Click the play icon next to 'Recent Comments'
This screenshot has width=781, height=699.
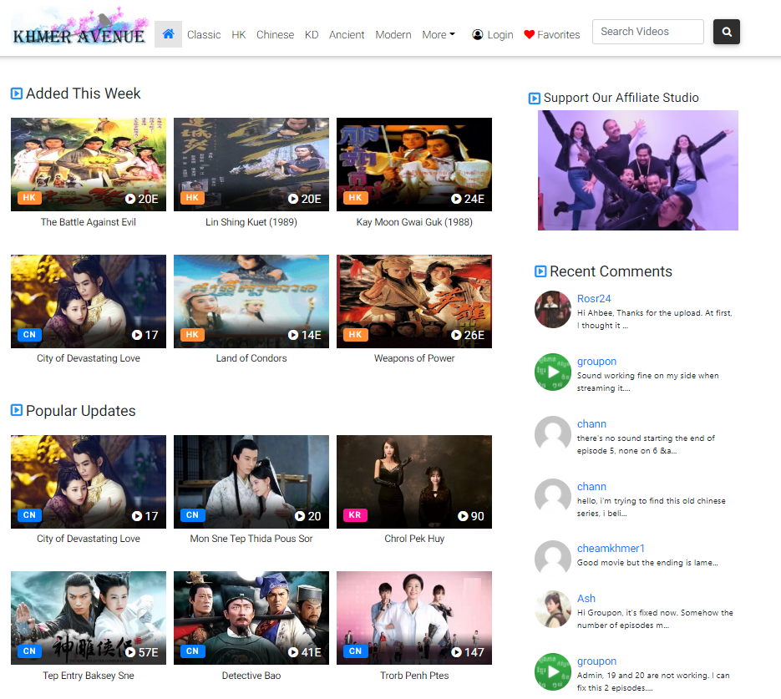coord(540,271)
